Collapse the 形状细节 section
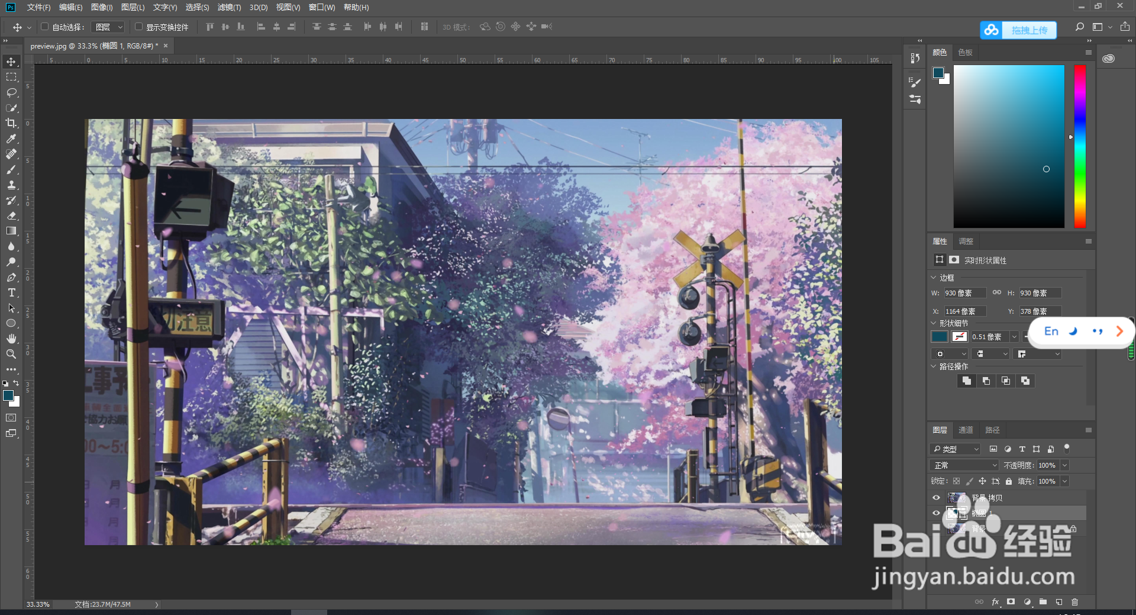The height and width of the screenshot is (615, 1136). click(934, 323)
